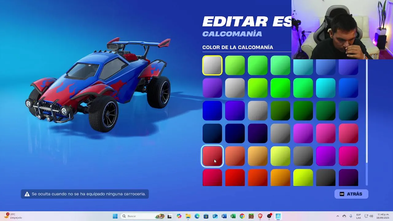Open the weather widget showing Despejado
The width and height of the screenshot is (393, 221).
13,216
